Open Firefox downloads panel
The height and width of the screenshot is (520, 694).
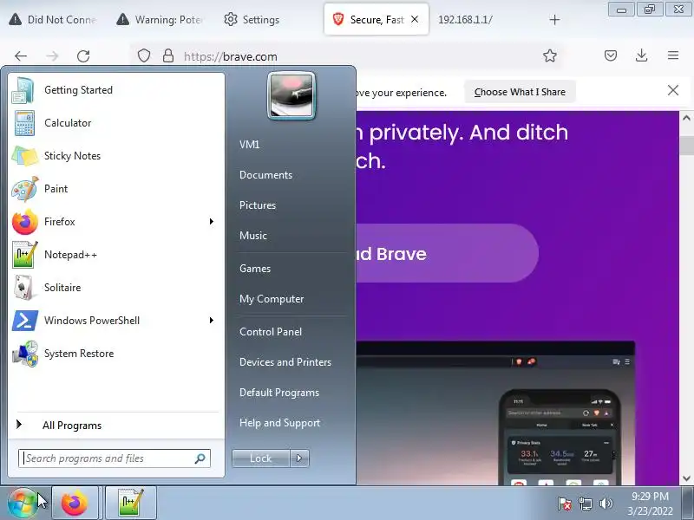(x=642, y=55)
